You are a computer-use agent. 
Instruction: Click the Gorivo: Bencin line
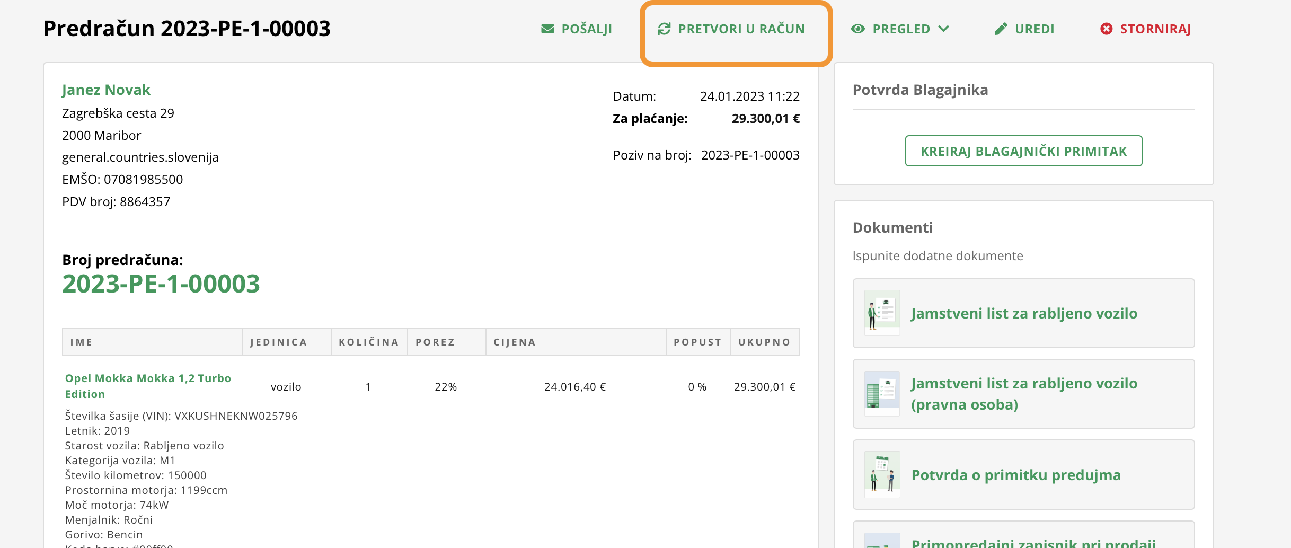[104, 535]
